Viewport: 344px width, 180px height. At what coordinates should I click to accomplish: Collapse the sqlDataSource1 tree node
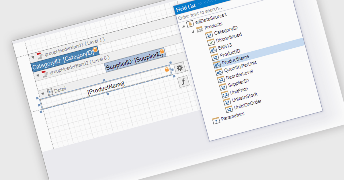coord(183,26)
